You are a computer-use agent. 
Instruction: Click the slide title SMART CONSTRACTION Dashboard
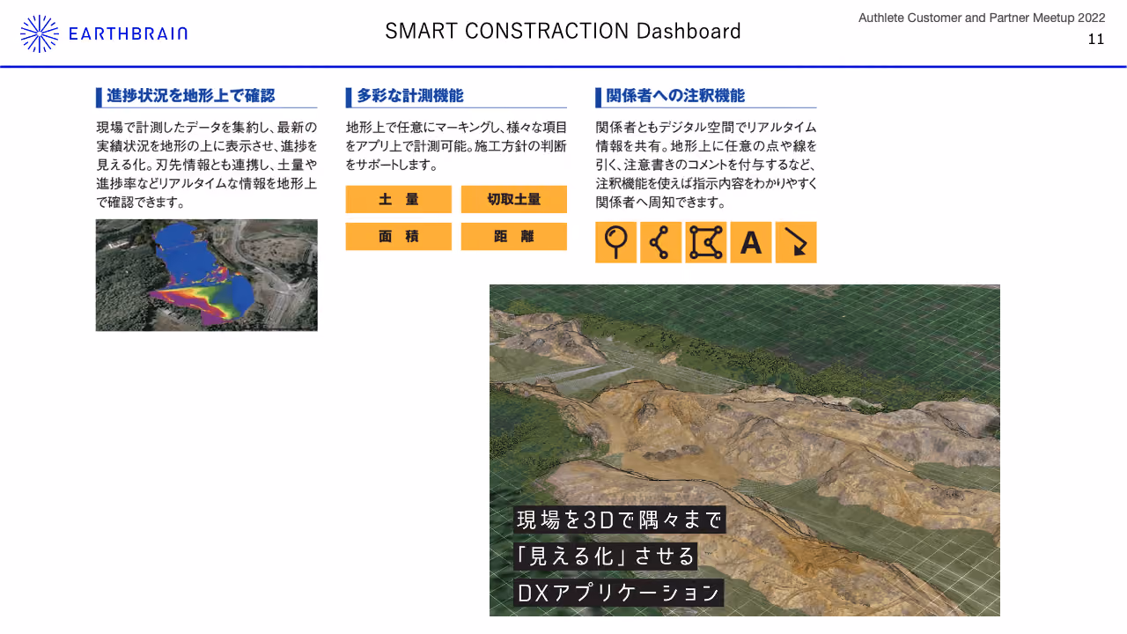point(563,32)
